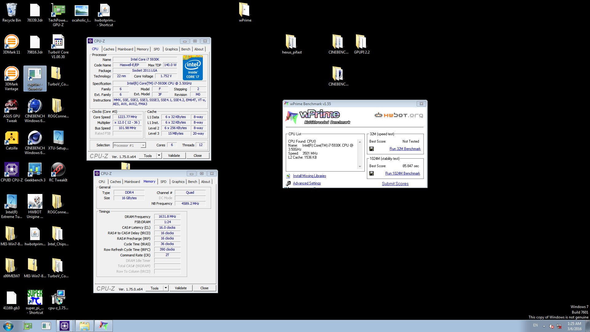Open the x99MEIW7 folder
590x332 pixels.
pos(12,268)
